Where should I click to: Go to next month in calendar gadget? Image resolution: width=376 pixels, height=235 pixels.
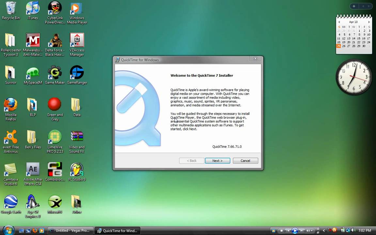point(369,22)
